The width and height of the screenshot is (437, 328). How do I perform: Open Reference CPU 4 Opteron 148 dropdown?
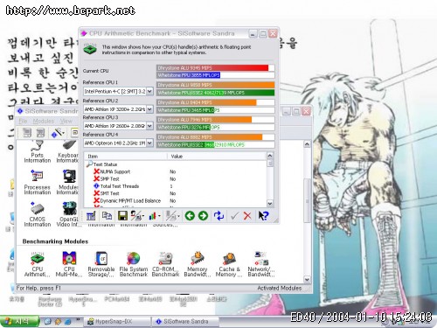click(x=149, y=143)
